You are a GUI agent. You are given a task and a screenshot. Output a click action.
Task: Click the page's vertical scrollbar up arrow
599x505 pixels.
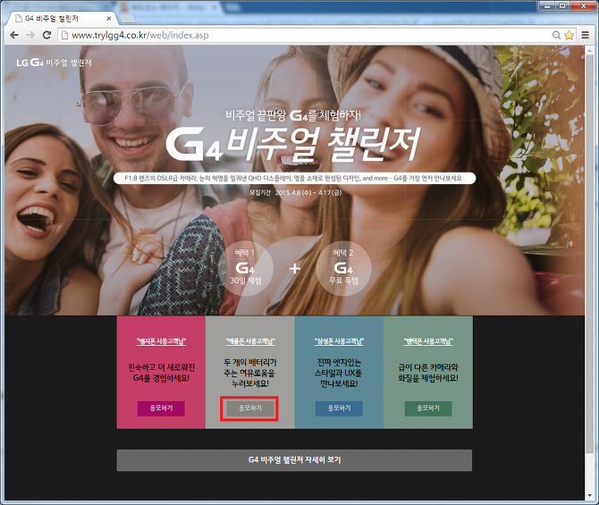(591, 50)
